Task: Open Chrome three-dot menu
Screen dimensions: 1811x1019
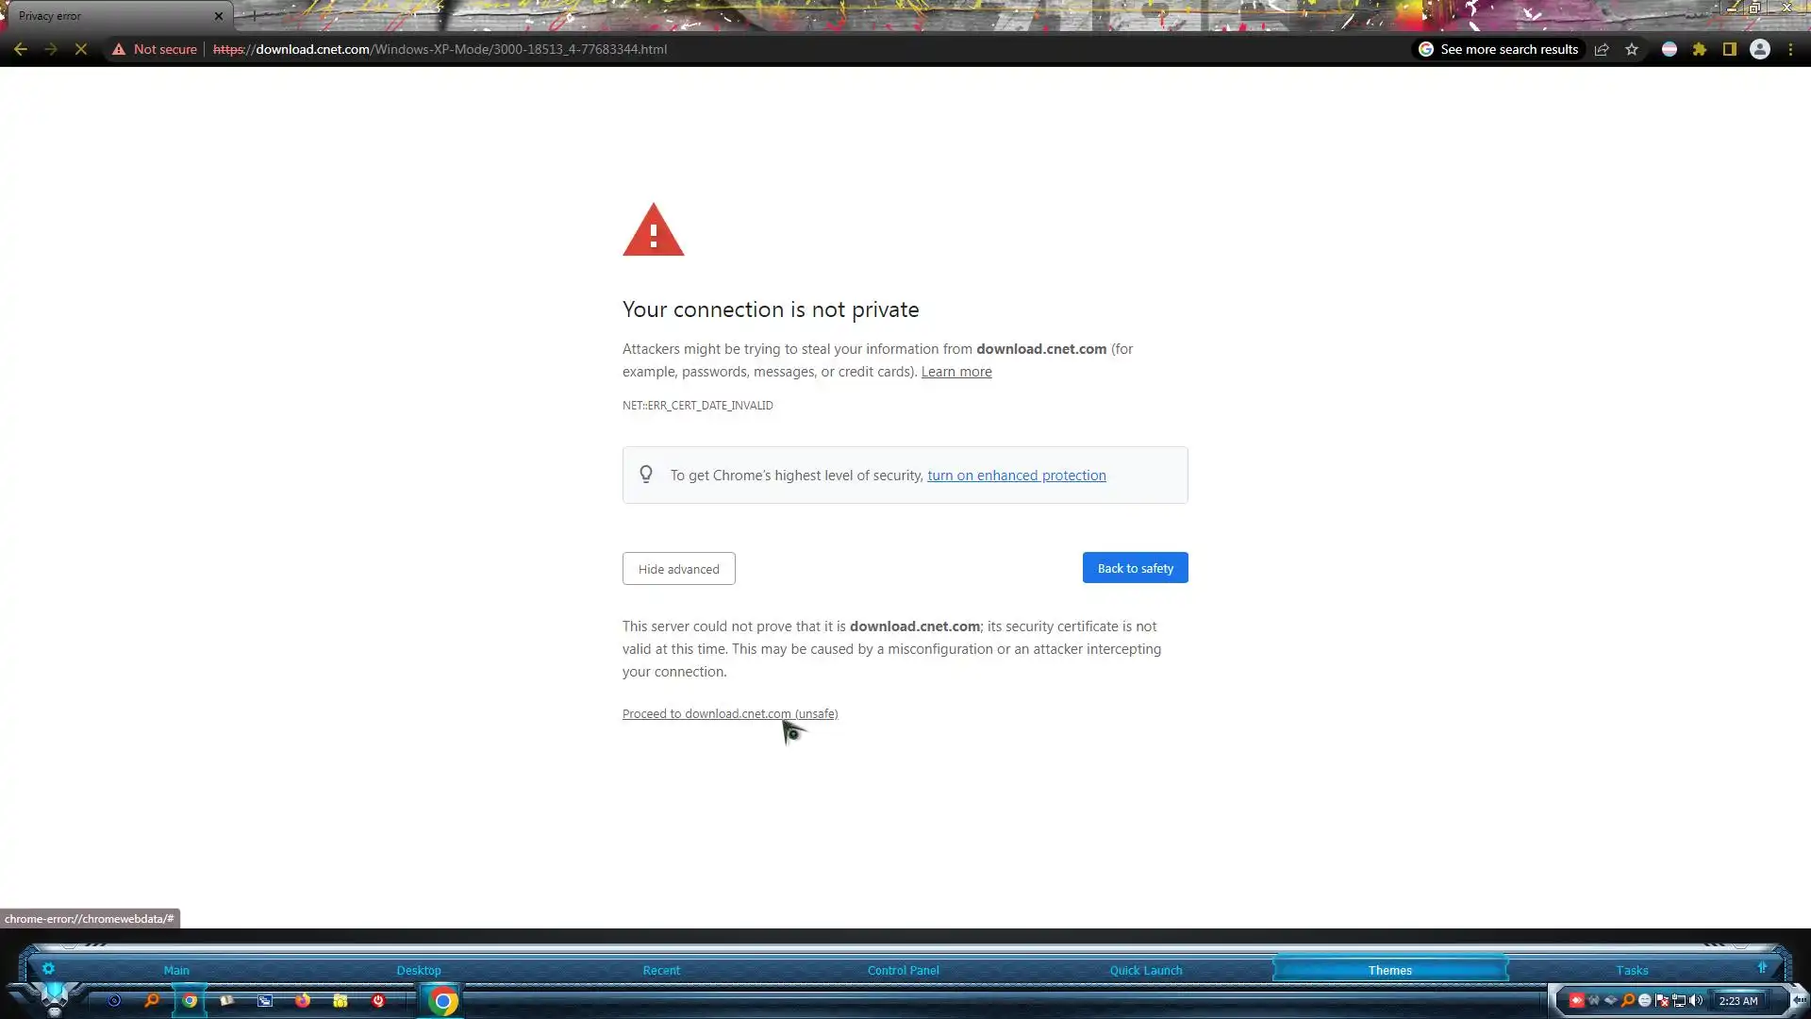Action: coord(1790,49)
